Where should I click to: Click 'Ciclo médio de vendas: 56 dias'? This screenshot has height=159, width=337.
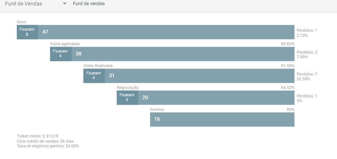45,141
